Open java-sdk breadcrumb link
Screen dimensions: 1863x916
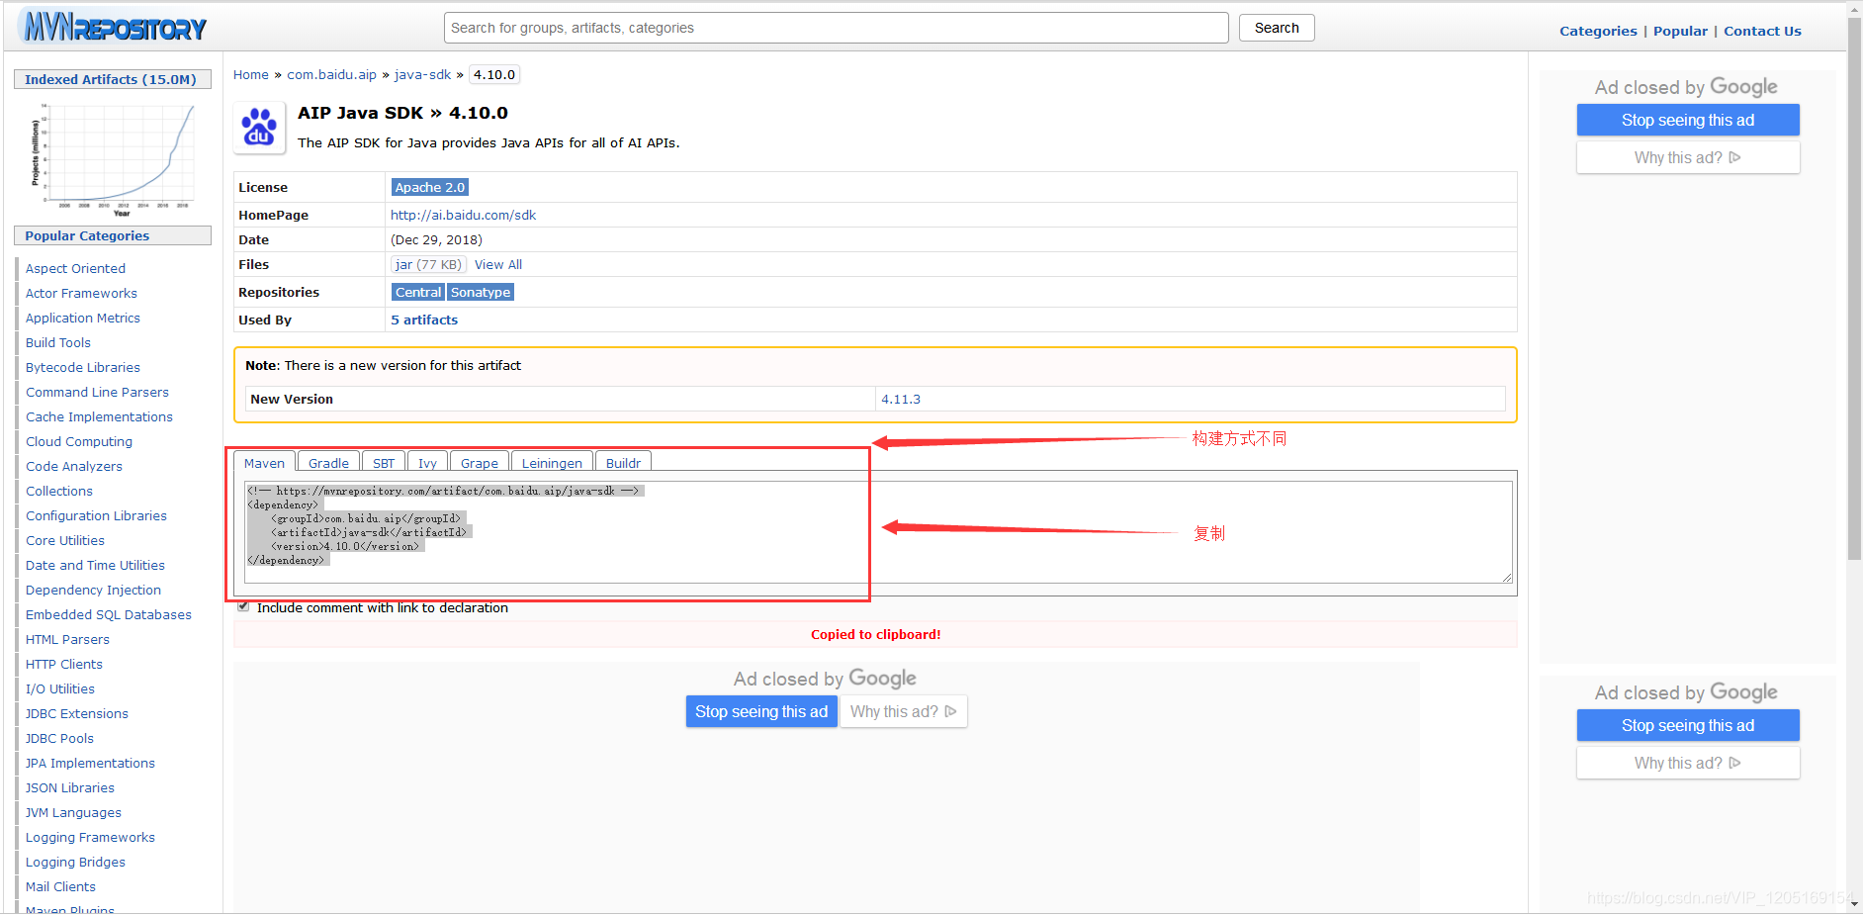tap(422, 75)
